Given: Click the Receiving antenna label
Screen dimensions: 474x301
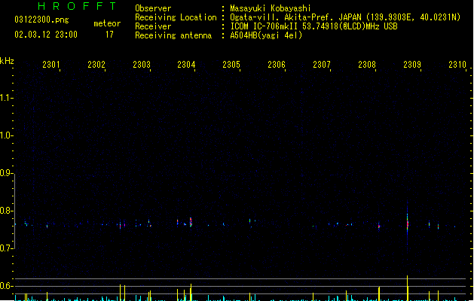Looking at the screenshot, I should click(173, 35).
